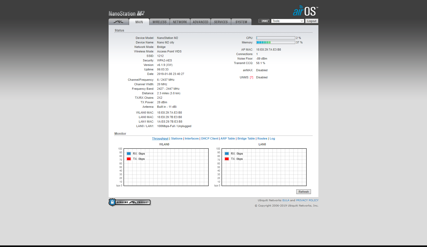The height and width of the screenshot is (247, 427).
Task: Open the PRIVACY POLICY link
Action: coord(307,200)
